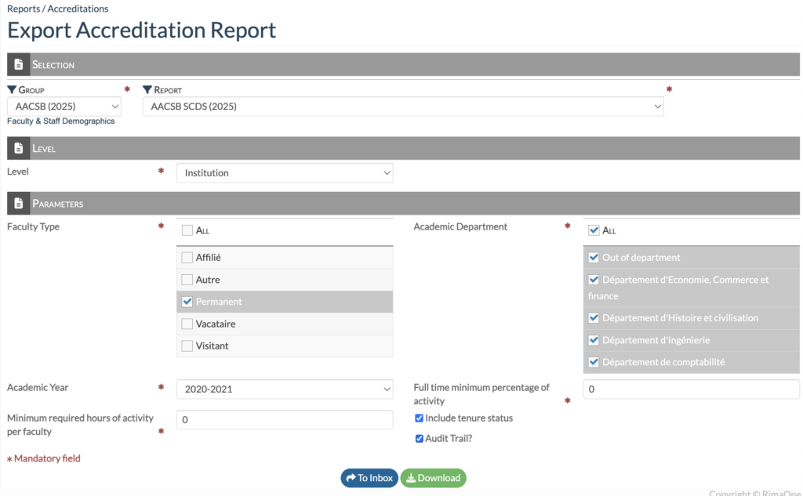Click the Selection section document icon
Screen dimensions: 803x496
(x=19, y=65)
